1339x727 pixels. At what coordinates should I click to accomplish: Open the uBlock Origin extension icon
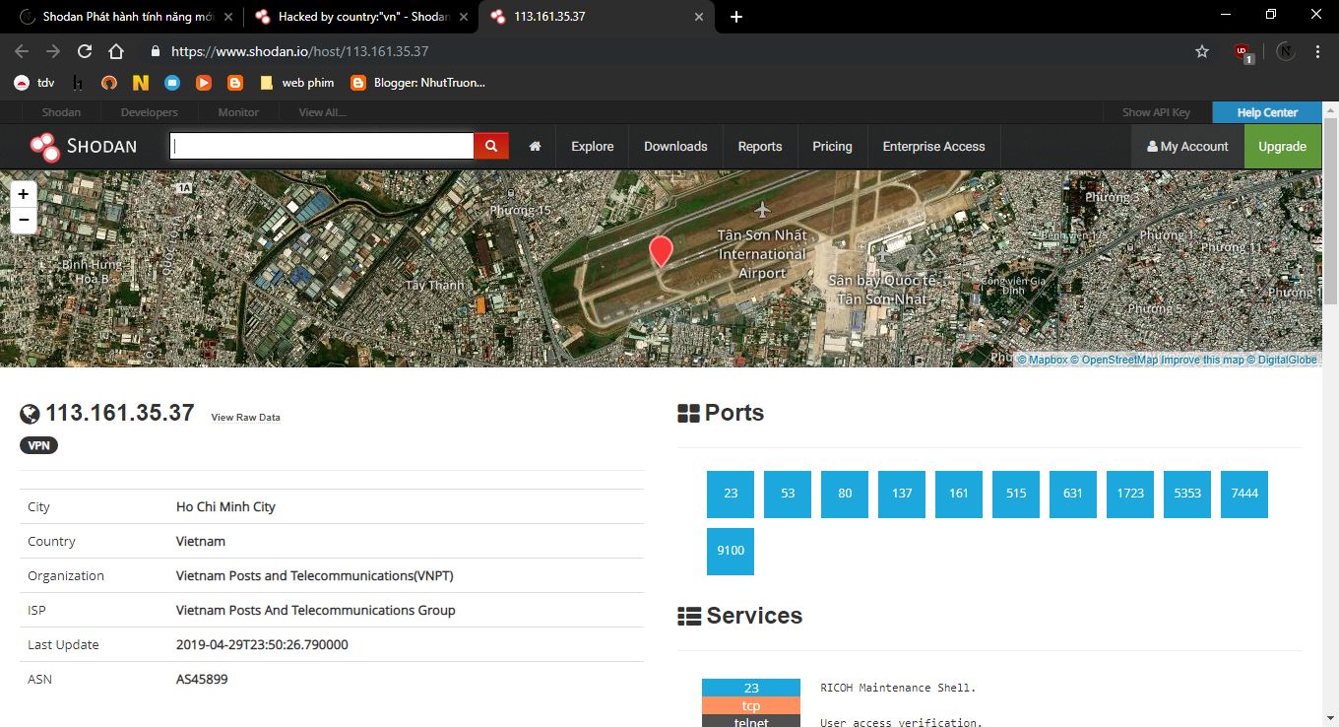pos(1243,51)
